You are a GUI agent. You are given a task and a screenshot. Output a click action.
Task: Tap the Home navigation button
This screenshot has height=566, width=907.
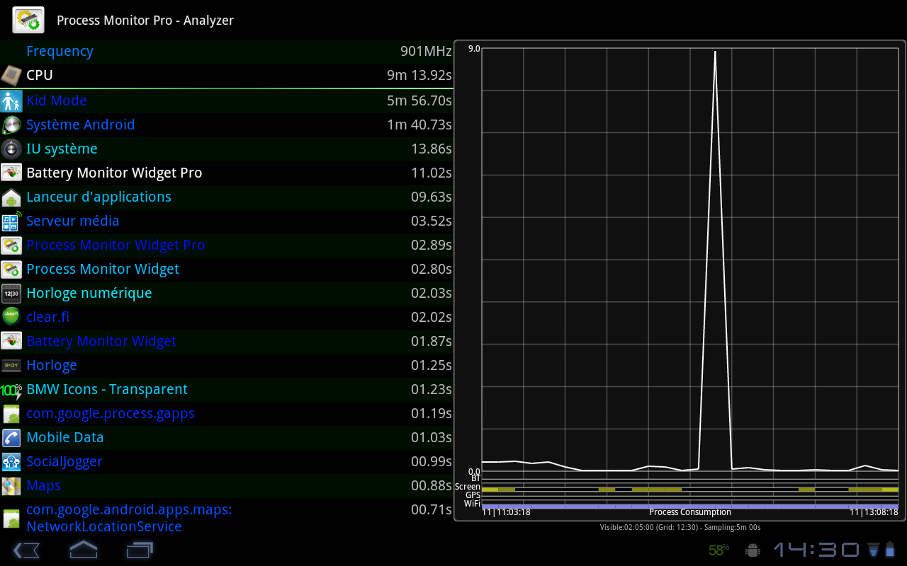83,549
